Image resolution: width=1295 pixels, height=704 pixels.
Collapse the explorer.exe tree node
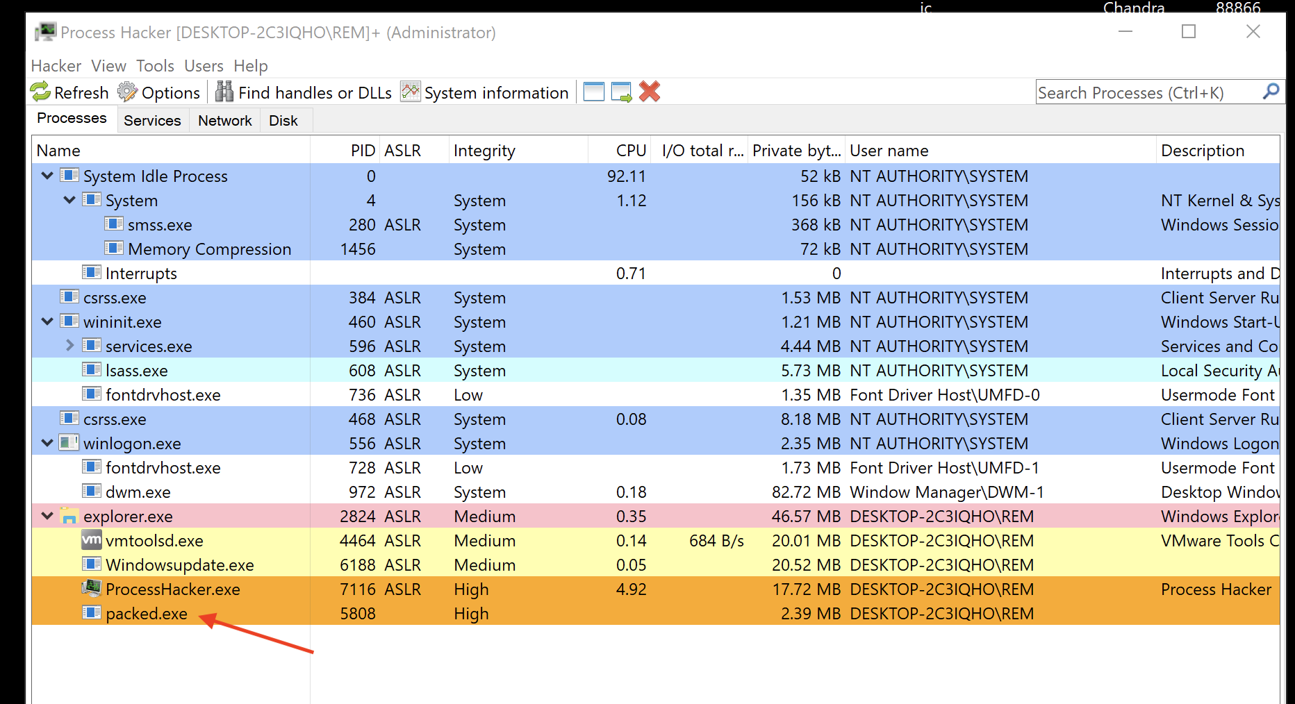[47, 516]
